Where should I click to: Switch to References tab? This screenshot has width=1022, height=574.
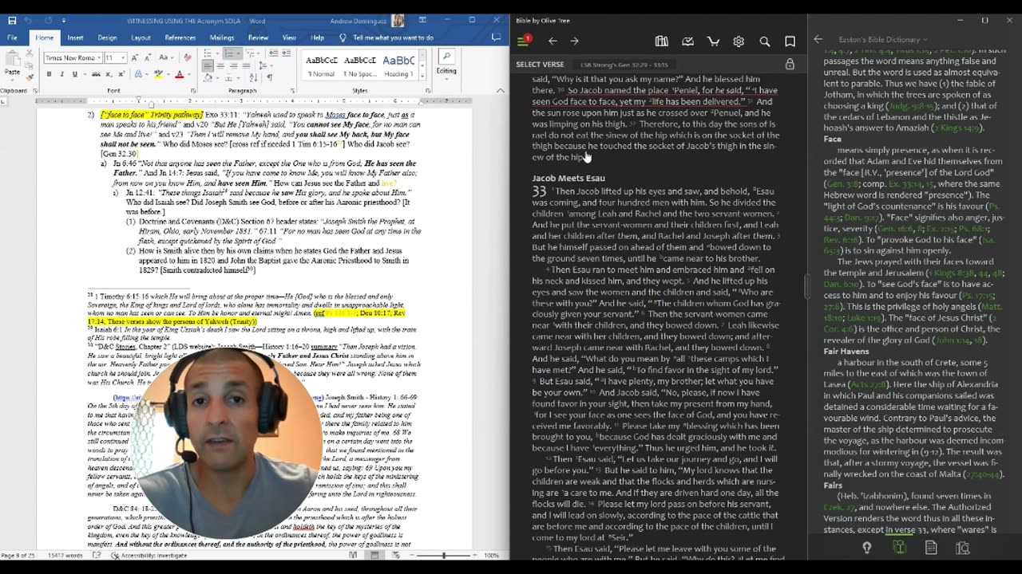click(x=180, y=37)
